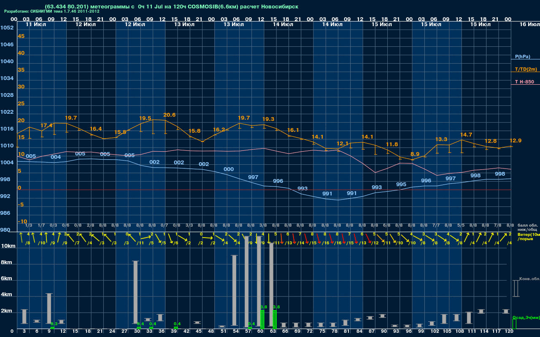
Task: Click the 8.9 minimum temperature label
Action: (x=415, y=154)
